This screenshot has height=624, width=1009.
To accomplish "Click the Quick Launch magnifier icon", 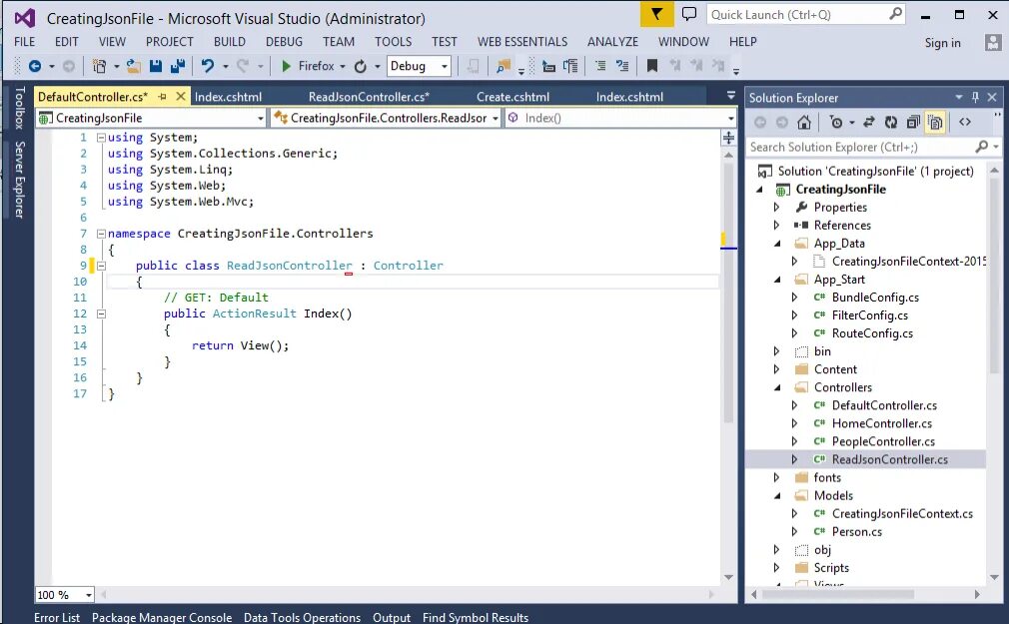I will [x=895, y=14].
